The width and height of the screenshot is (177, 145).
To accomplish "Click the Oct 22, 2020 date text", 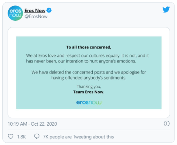I will click(x=44, y=124).
